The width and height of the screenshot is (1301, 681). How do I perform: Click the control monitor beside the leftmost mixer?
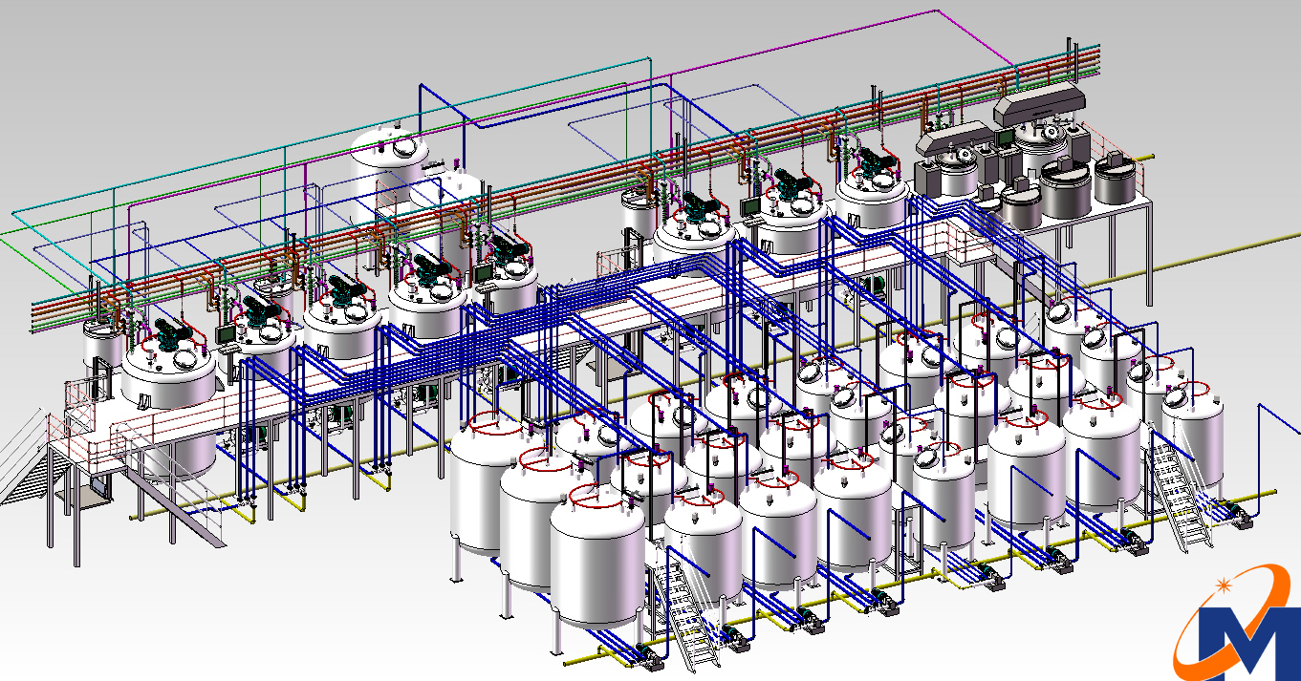point(227,334)
